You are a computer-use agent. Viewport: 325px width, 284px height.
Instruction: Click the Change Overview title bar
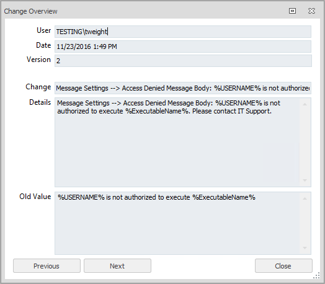tap(145, 11)
